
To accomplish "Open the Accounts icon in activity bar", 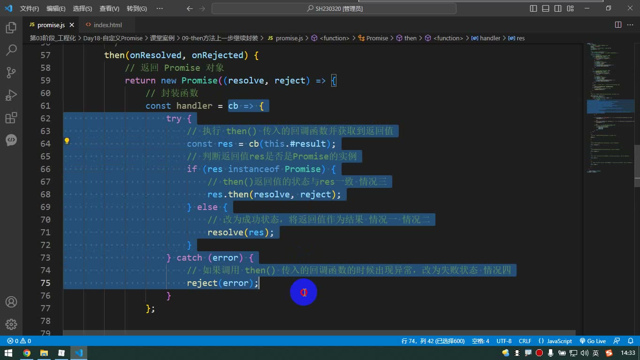I will click(11, 302).
